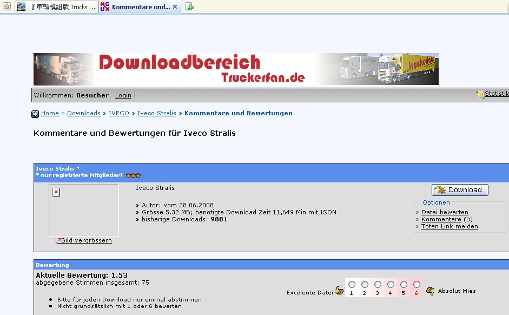The height and width of the screenshot is (315, 509).
Task: Click the three-star rating icons
Action: tap(134, 176)
